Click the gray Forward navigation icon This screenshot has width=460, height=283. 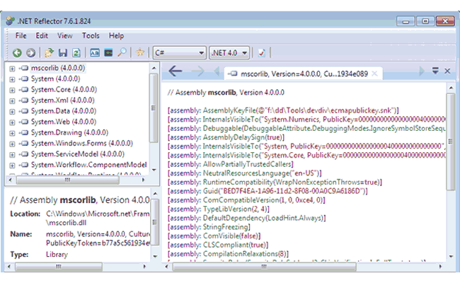click(x=30, y=52)
